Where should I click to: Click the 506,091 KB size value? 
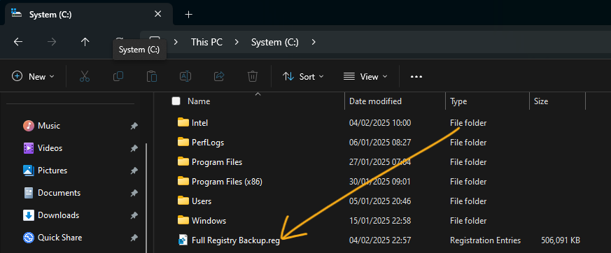click(x=561, y=240)
